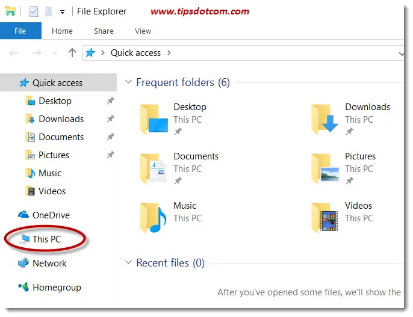Switch to the View ribbon tab
The width and height of the screenshot is (413, 317).
pos(143,31)
